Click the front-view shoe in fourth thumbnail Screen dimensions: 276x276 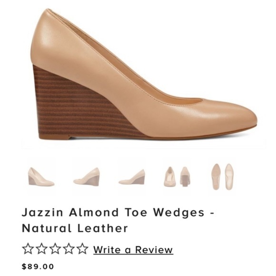170,177
